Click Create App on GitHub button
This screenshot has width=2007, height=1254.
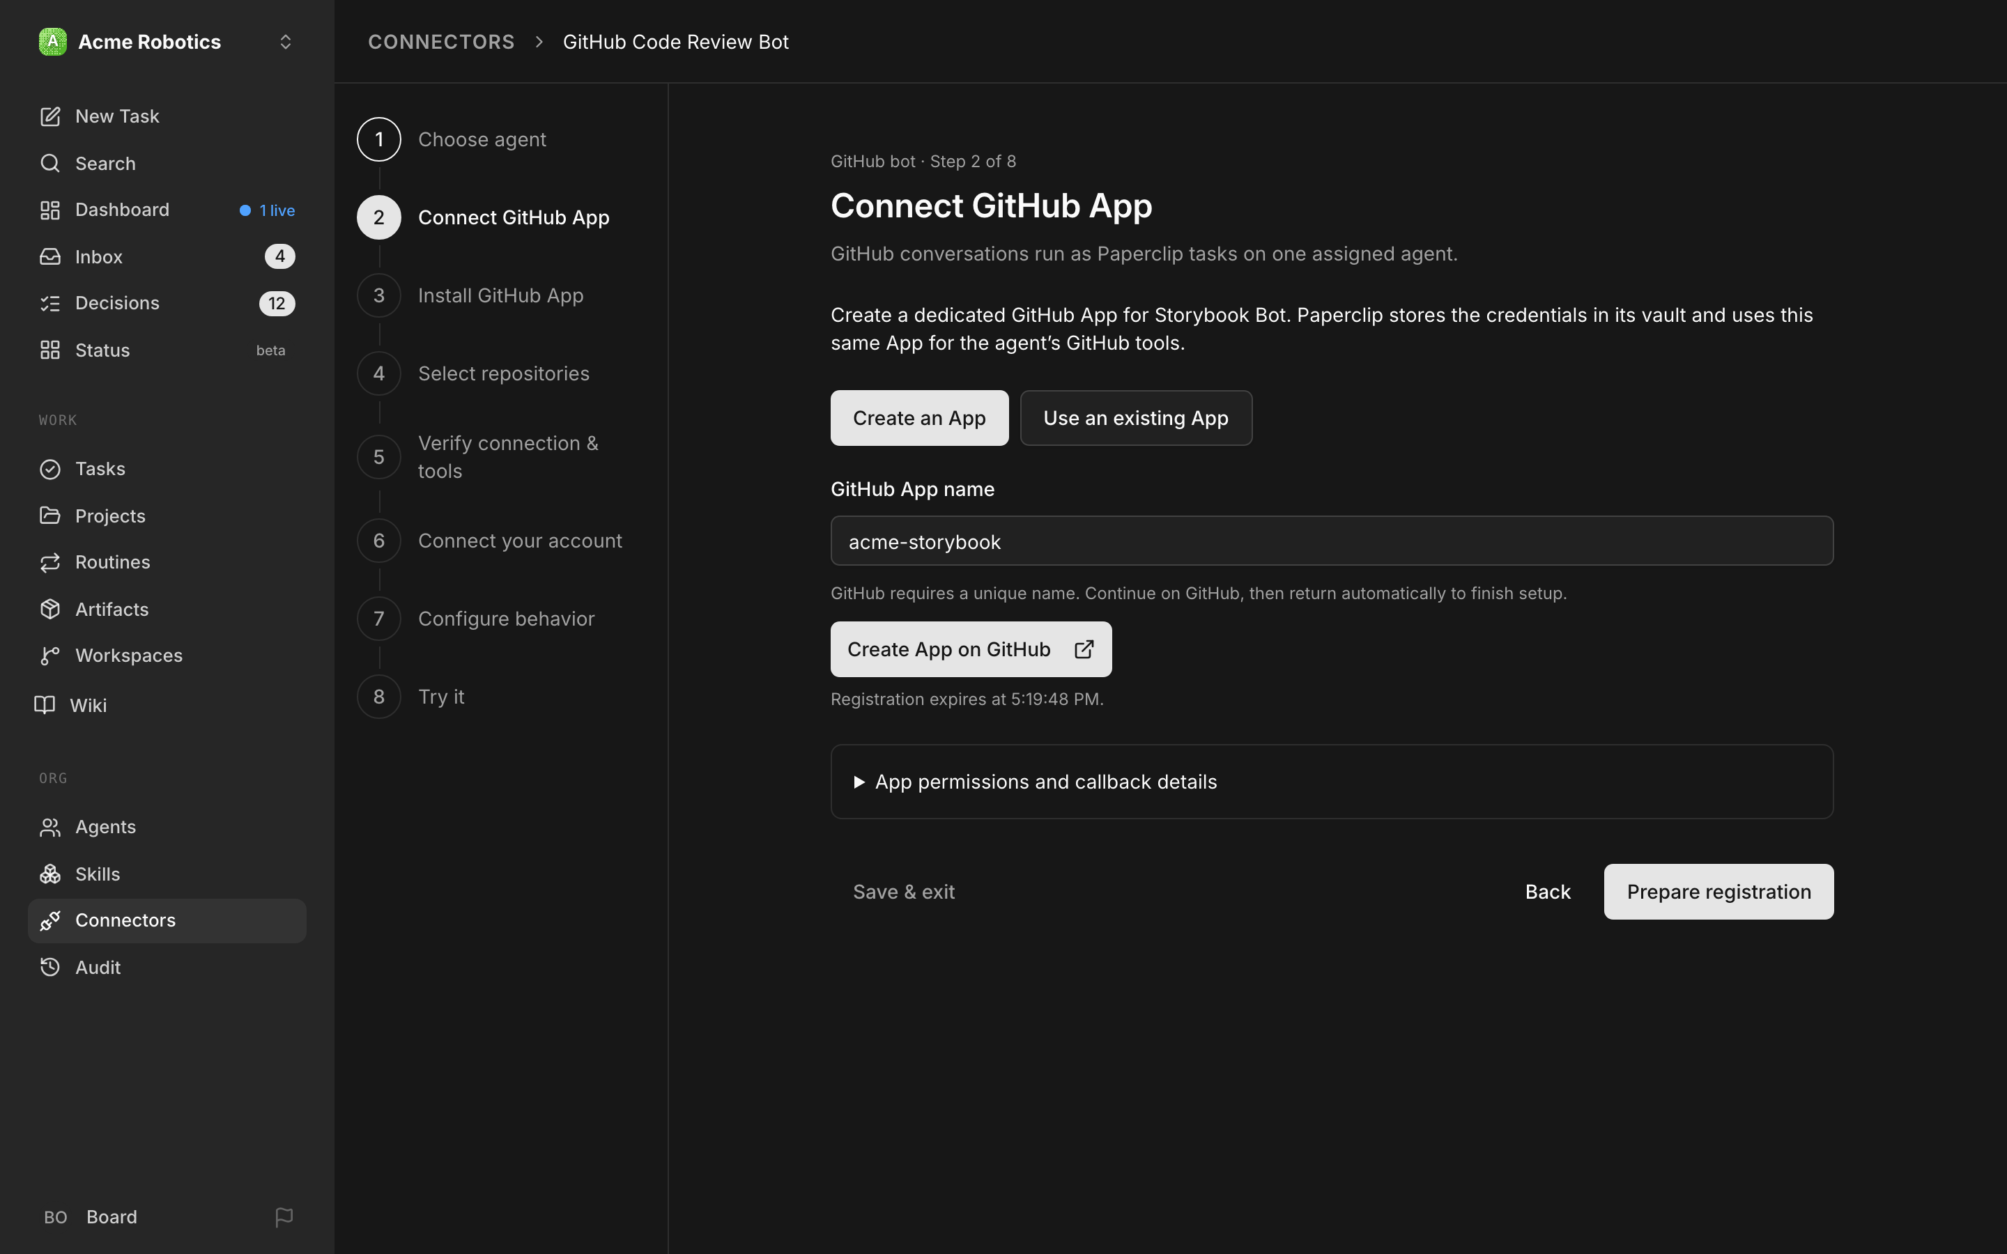pos(971,649)
